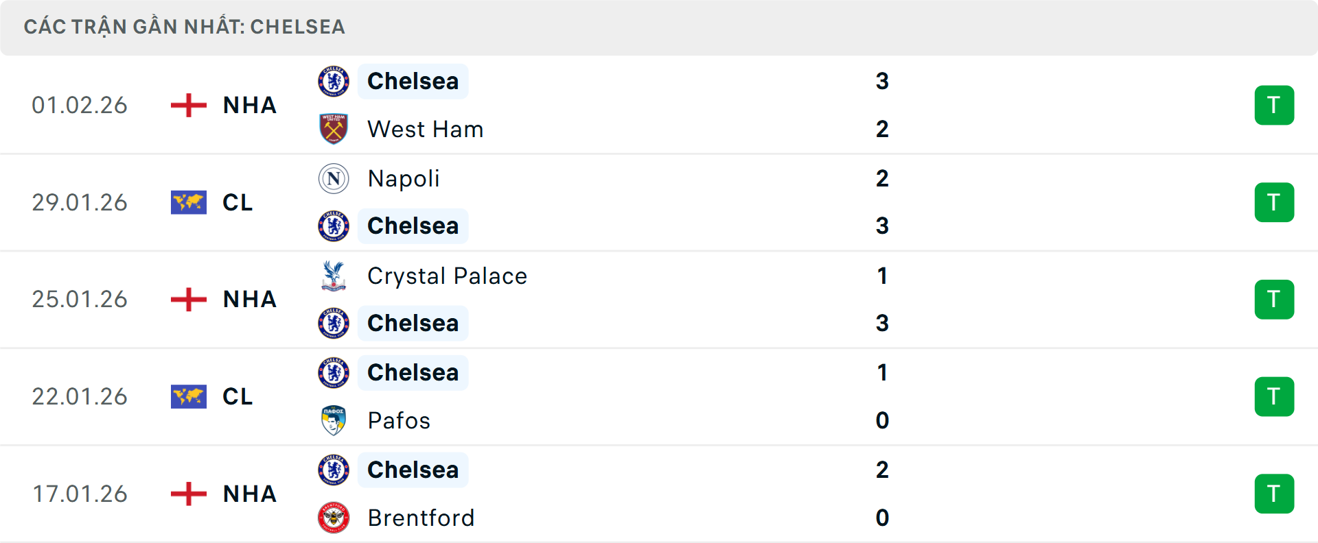The height and width of the screenshot is (543, 1318).
Task: Click the West Ham club crest
Action: coord(334,129)
